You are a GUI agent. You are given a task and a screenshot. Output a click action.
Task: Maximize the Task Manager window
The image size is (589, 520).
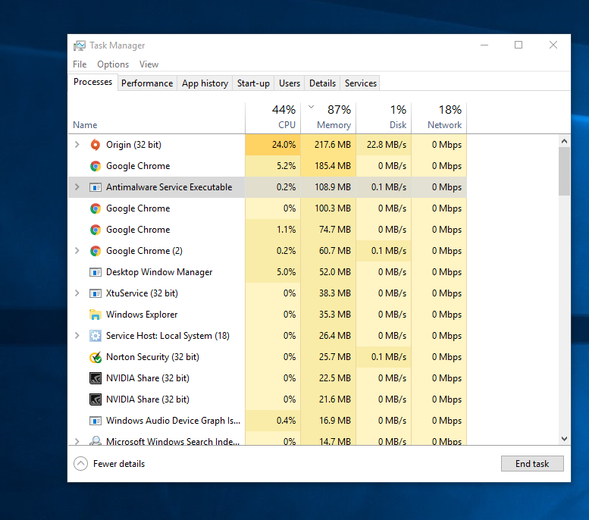coord(519,45)
